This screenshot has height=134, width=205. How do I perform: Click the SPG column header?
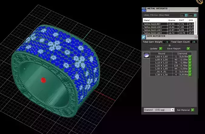coord(191,20)
